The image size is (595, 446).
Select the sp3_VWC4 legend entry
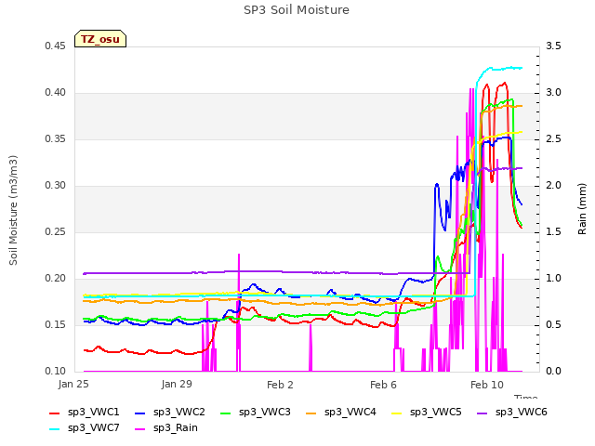click(x=341, y=413)
